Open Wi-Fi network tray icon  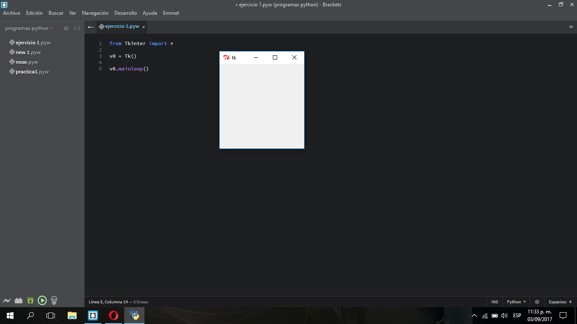[485, 316]
